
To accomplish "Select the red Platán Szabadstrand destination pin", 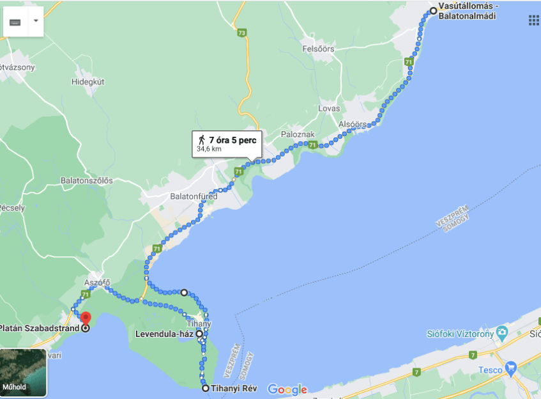I will 86,318.
